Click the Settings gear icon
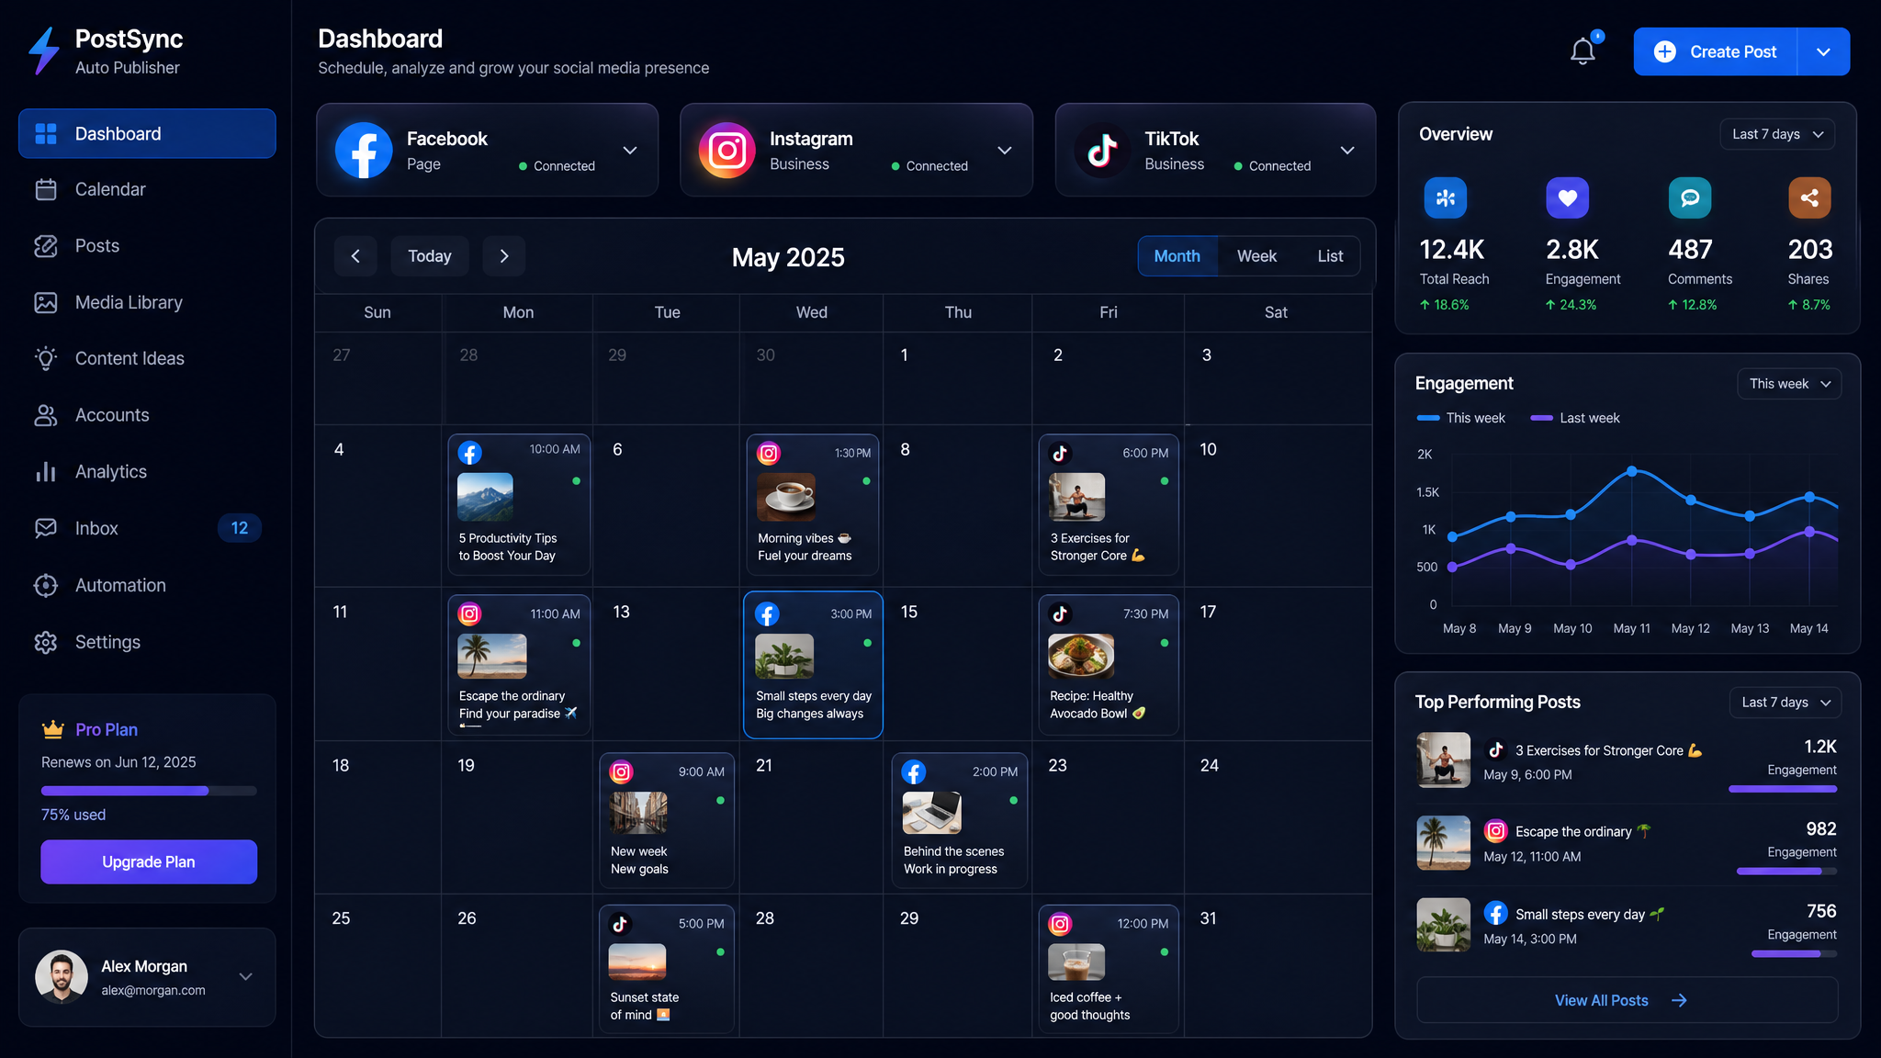 pos(46,642)
